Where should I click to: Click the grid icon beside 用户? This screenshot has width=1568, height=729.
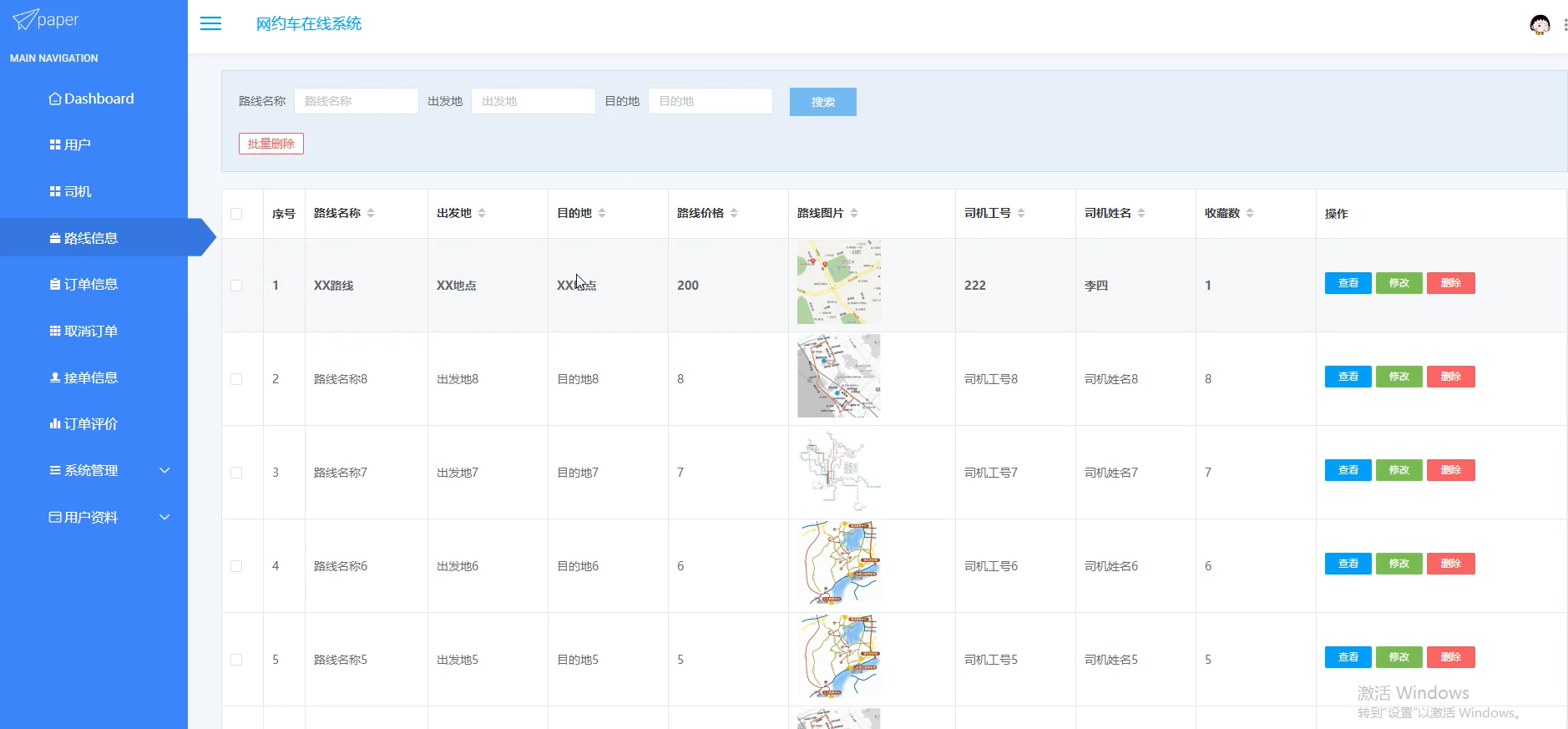click(55, 144)
